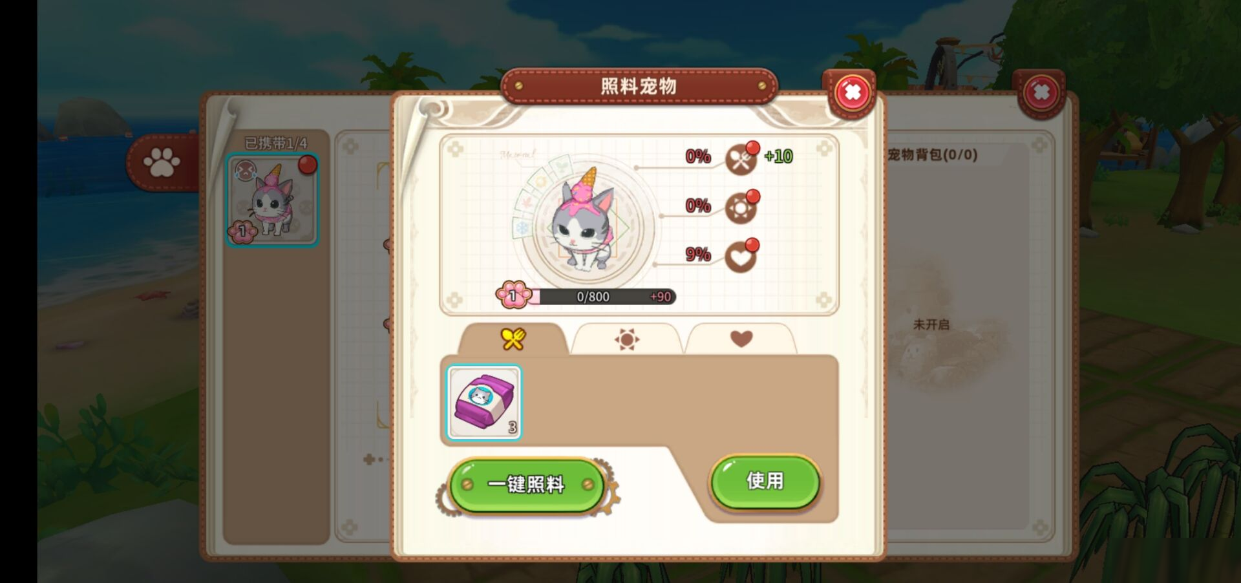Click the 宠物背包(0/0) header
This screenshot has height=583, width=1241.
931,154
